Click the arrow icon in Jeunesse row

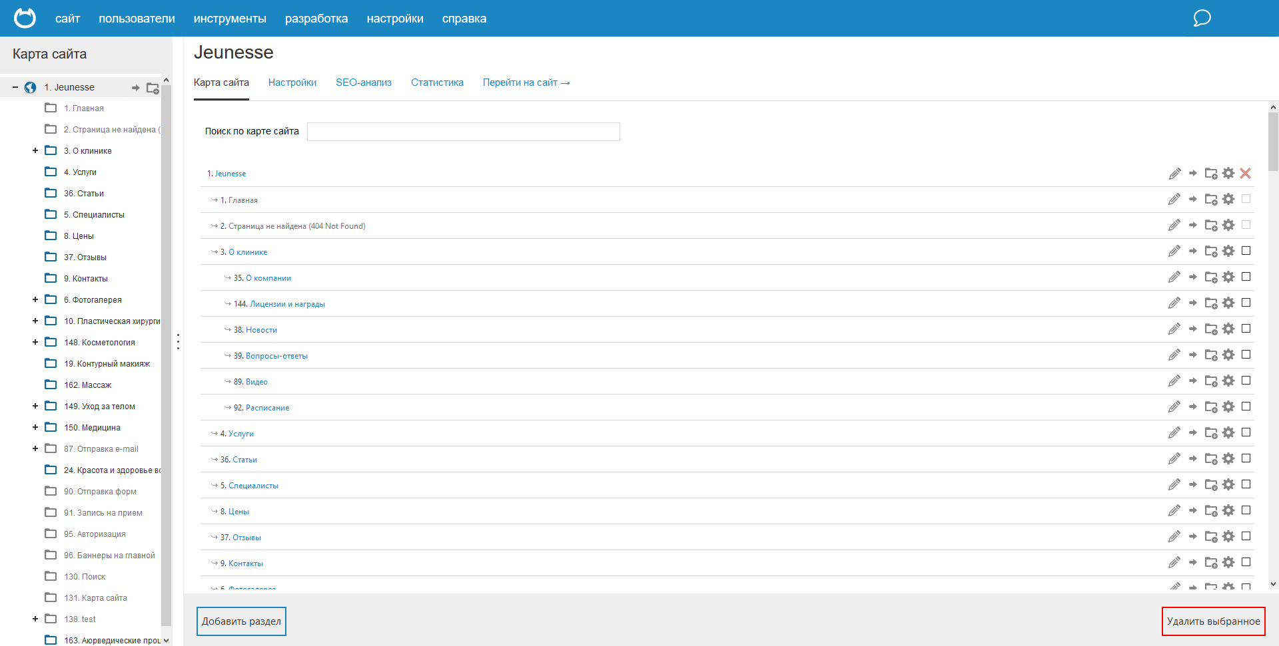[1193, 173]
